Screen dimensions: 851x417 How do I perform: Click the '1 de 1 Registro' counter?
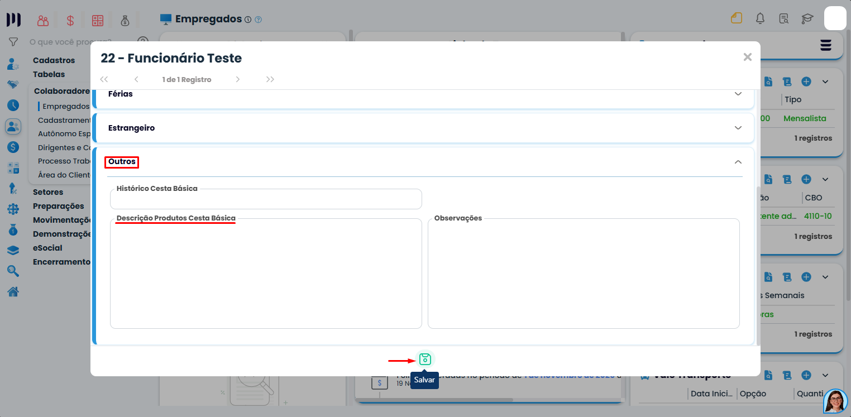point(187,79)
